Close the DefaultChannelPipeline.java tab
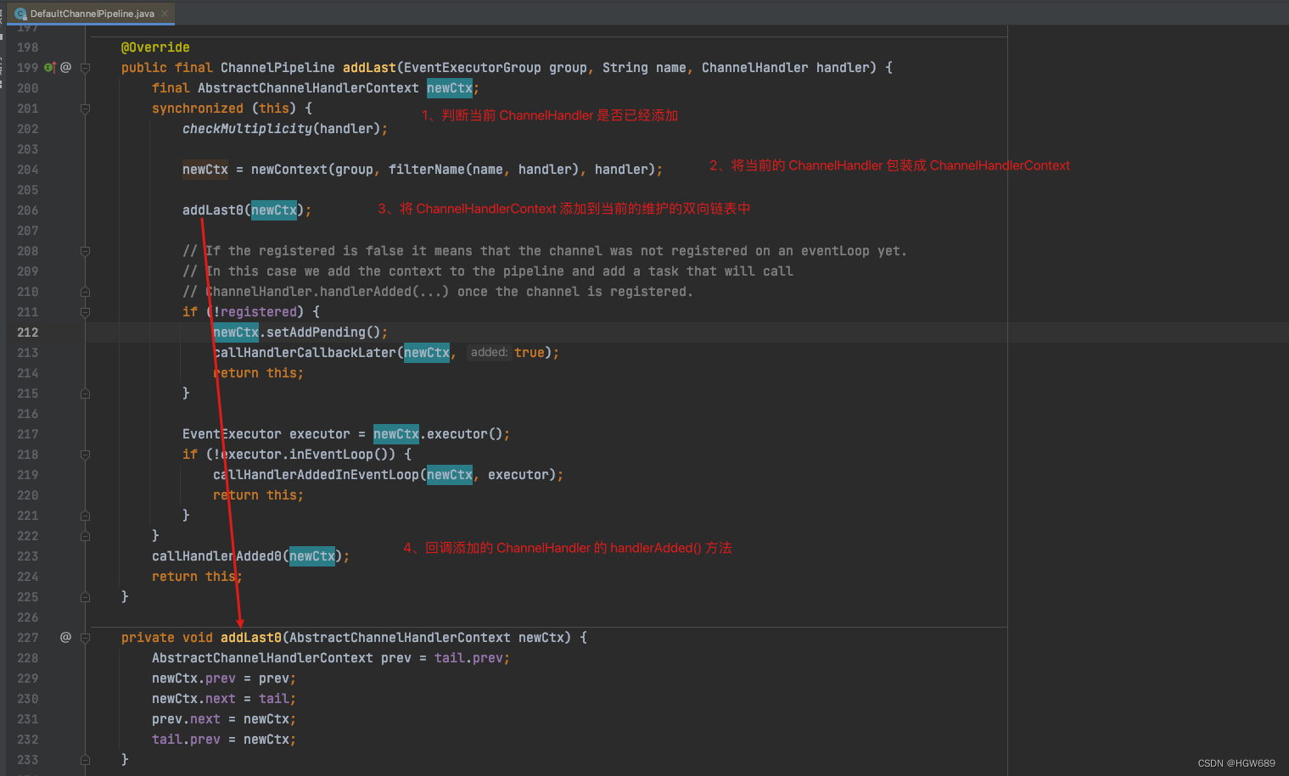Screen dimensions: 1289x776 click(165, 14)
